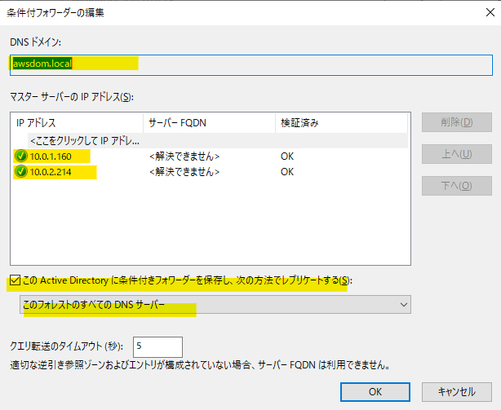Click the サーバー FQDN column header
The height and width of the screenshot is (410, 501).
point(207,122)
